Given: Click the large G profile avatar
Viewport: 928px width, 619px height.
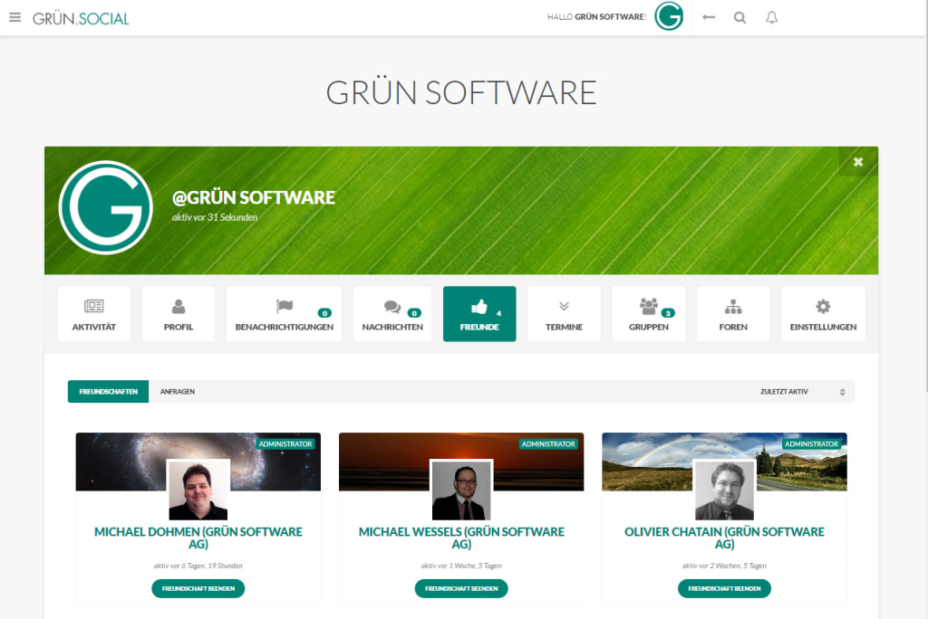Looking at the screenshot, I should [106, 207].
